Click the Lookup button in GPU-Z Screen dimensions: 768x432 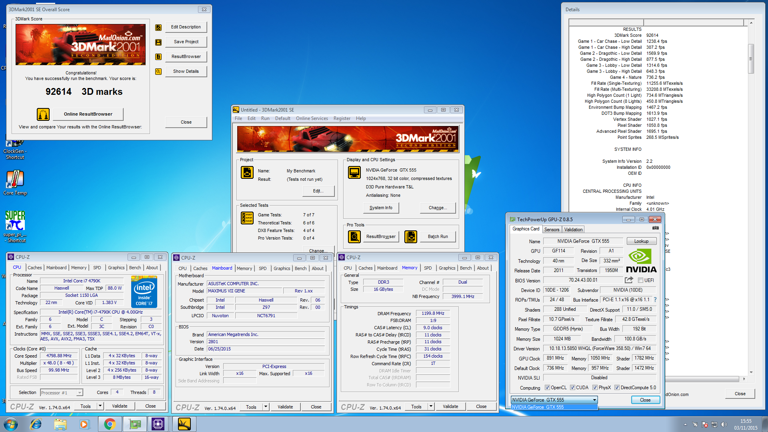641,241
